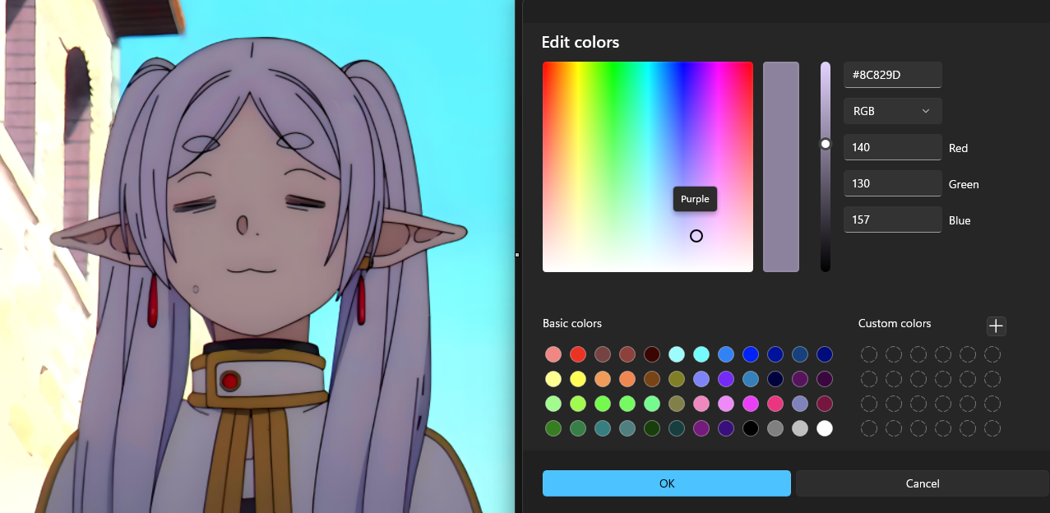The height and width of the screenshot is (513, 1050).
Task: Click the Basic colors heading
Action: (x=572, y=323)
